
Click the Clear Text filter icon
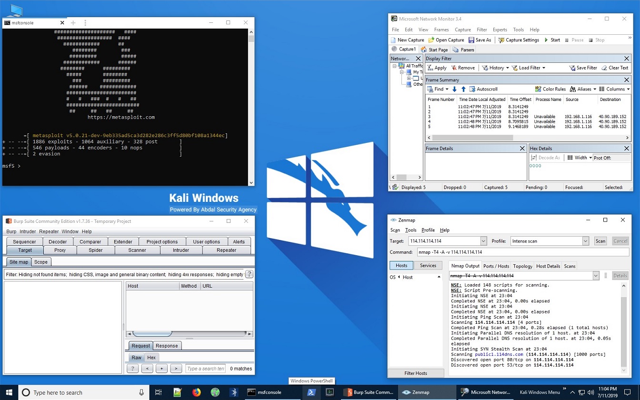pos(614,67)
